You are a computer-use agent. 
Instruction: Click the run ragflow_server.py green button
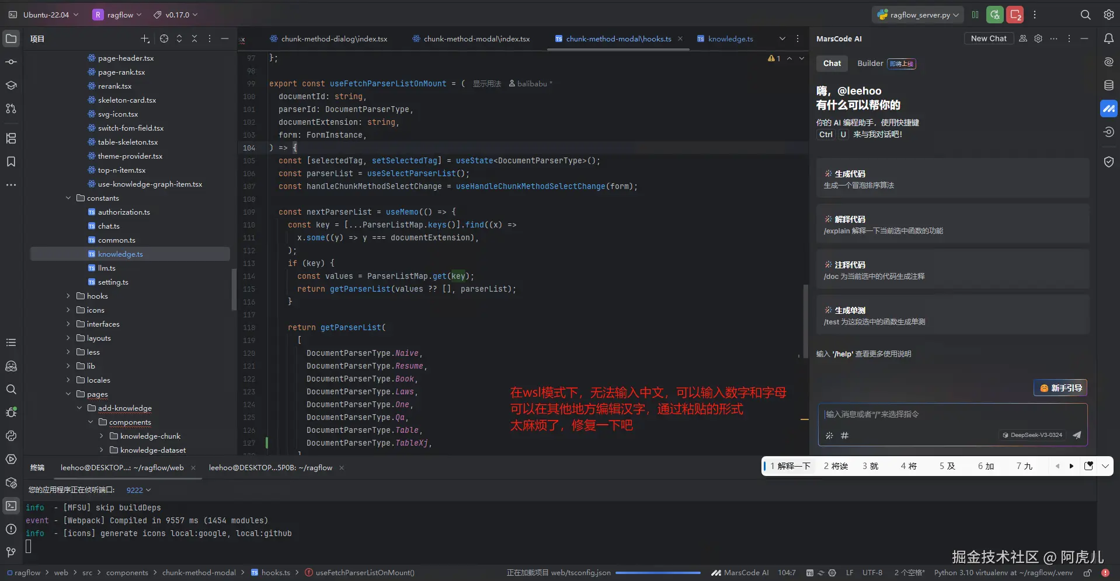995,15
